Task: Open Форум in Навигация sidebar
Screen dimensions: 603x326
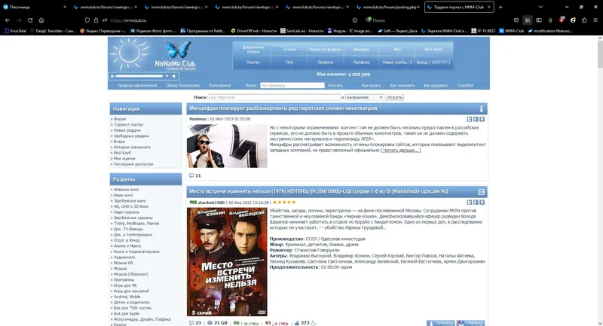Action: pyautogui.click(x=120, y=119)
